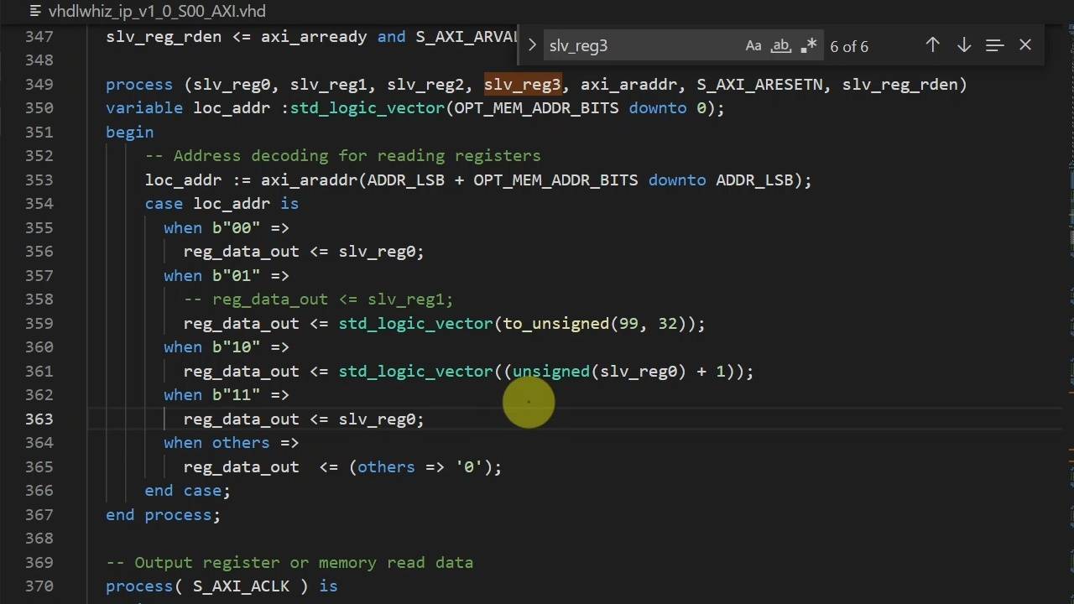Go to the next slv_reg3 match
The height and width of the screenshot is (604, 1074).
coord(963,45)
